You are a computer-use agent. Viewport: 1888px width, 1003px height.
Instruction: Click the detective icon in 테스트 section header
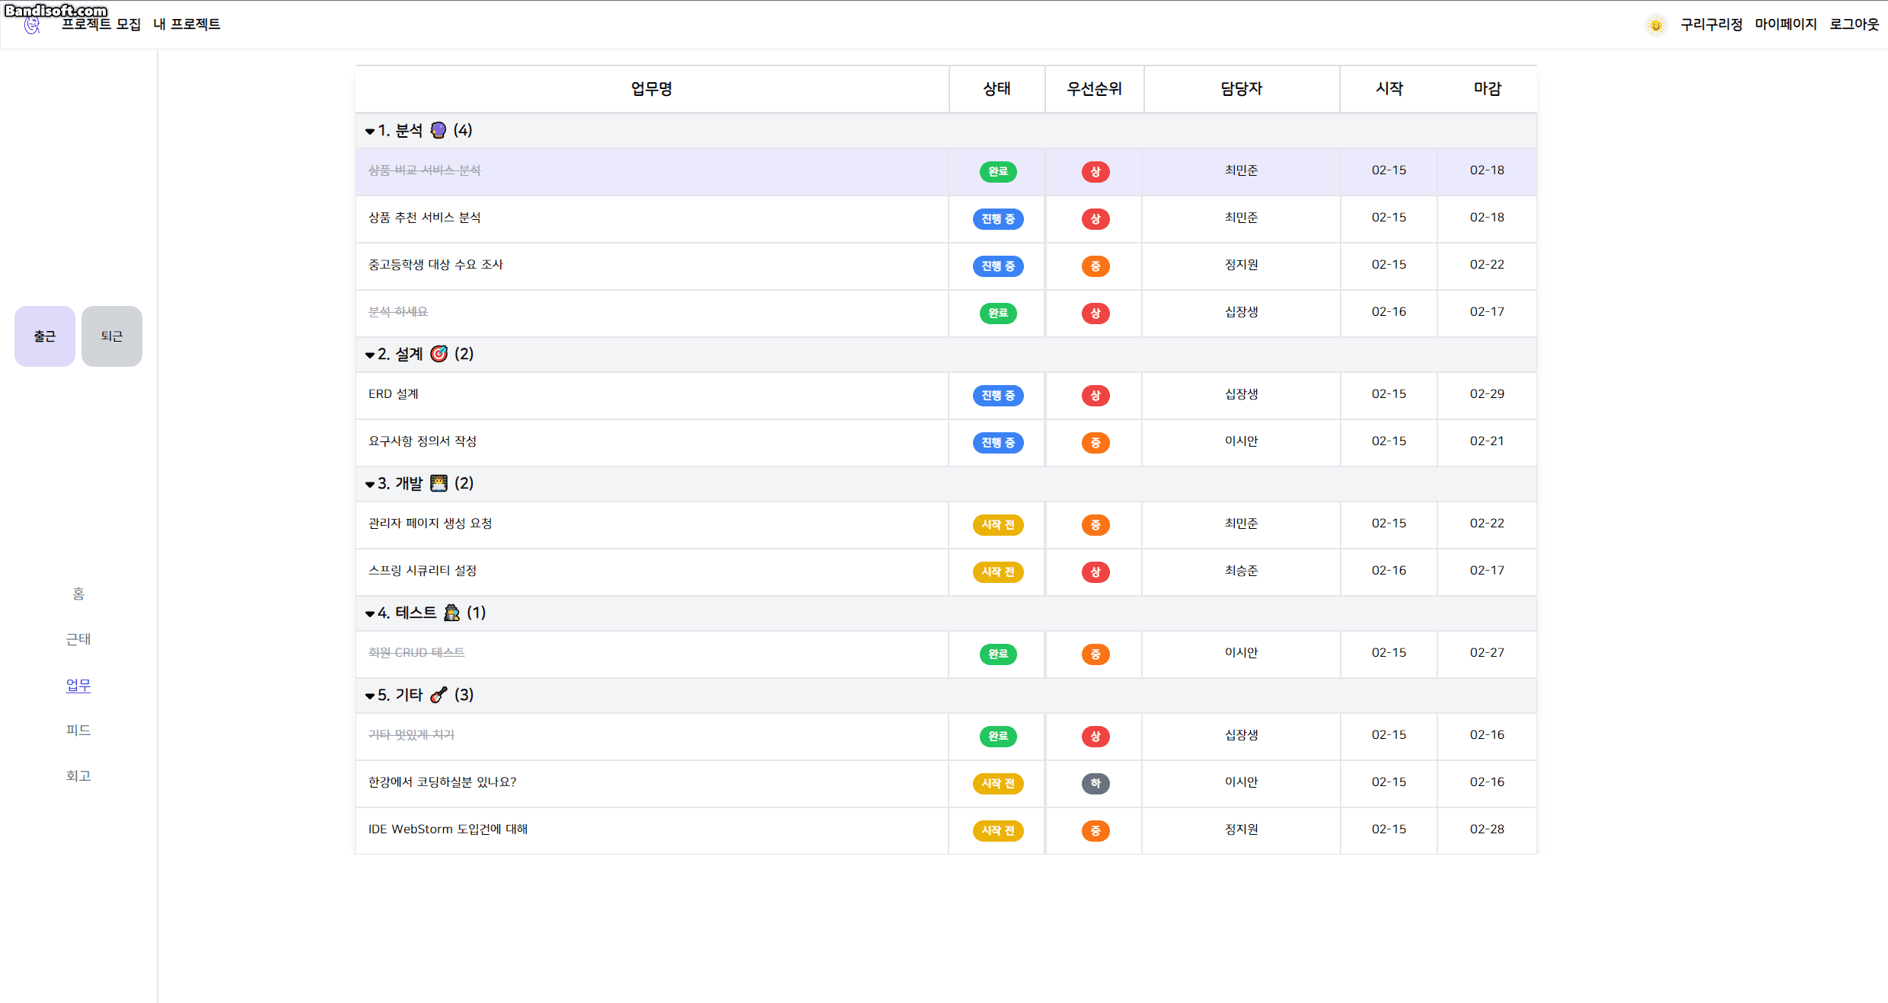tap(451, 613)
